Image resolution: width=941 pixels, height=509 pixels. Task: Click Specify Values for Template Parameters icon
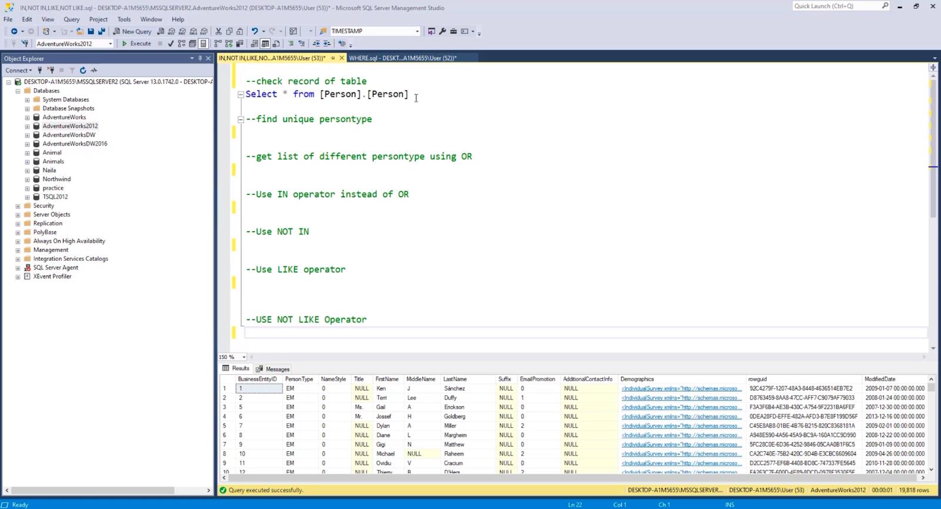pyautogui.click(x=342, y=44)
